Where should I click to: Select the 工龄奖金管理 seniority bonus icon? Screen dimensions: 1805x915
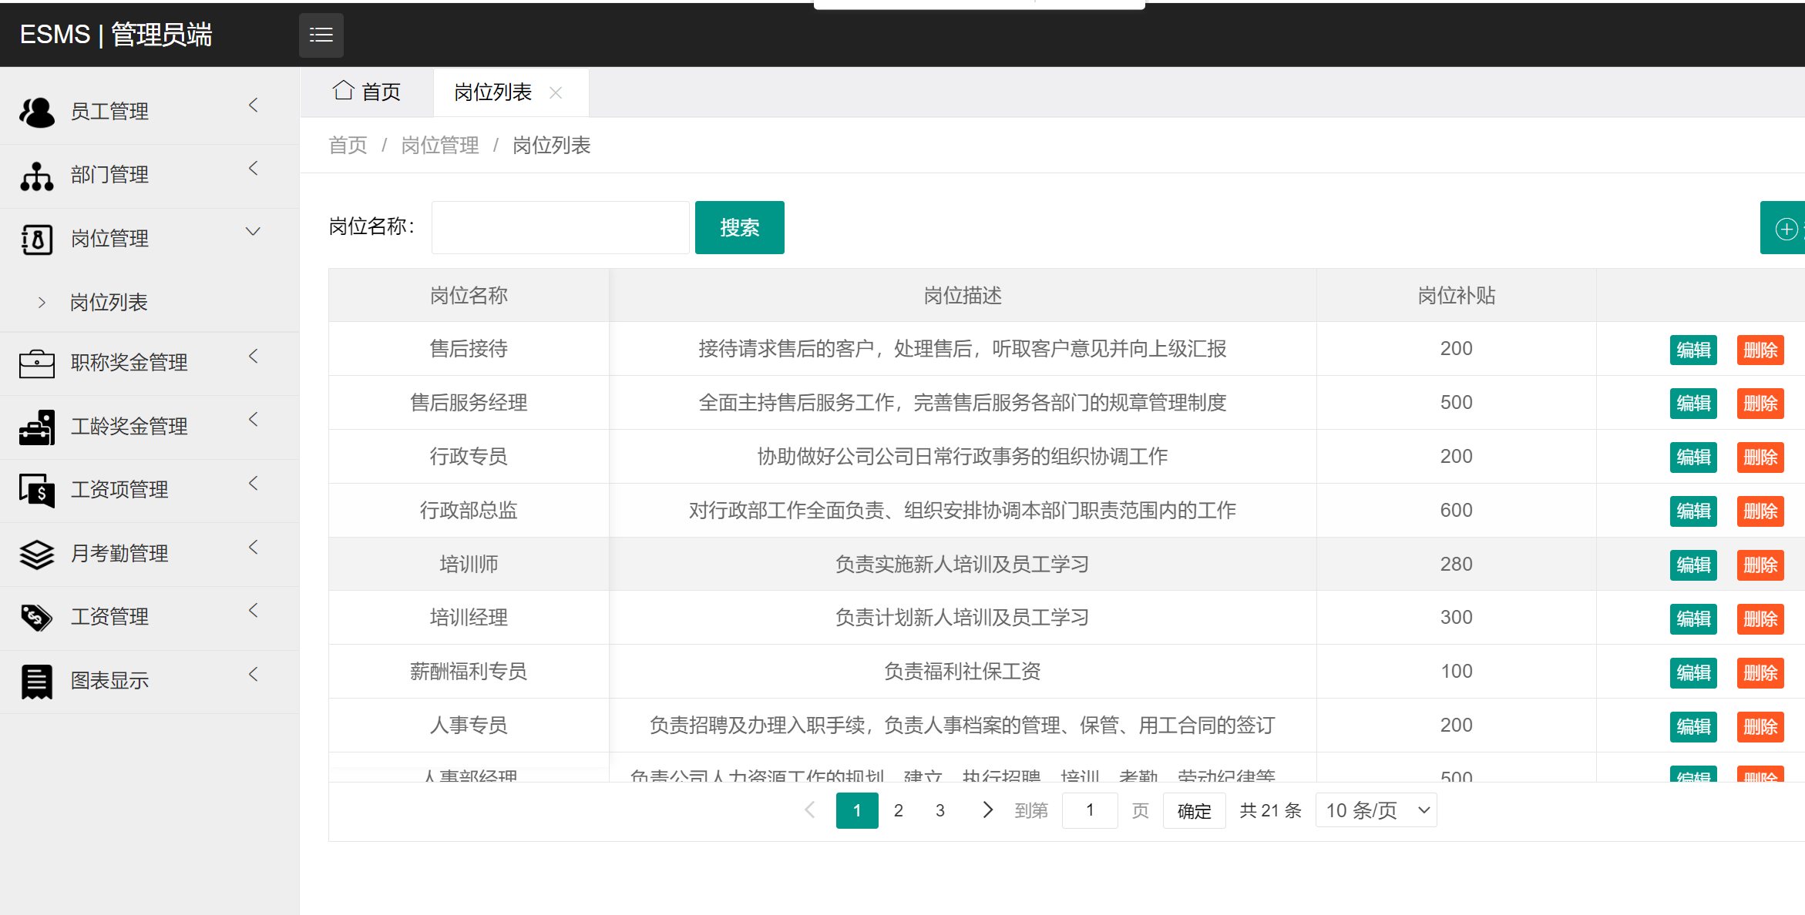(36, 426)
